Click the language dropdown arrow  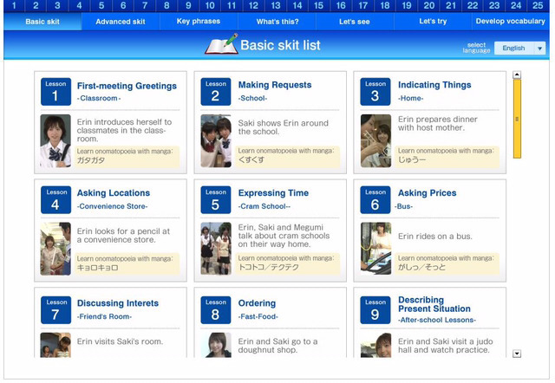pos(539,49)
